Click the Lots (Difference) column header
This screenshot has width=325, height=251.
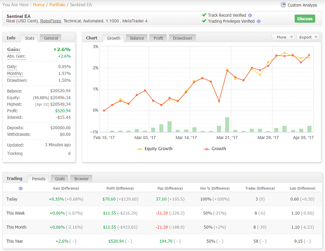pos(303,189)
